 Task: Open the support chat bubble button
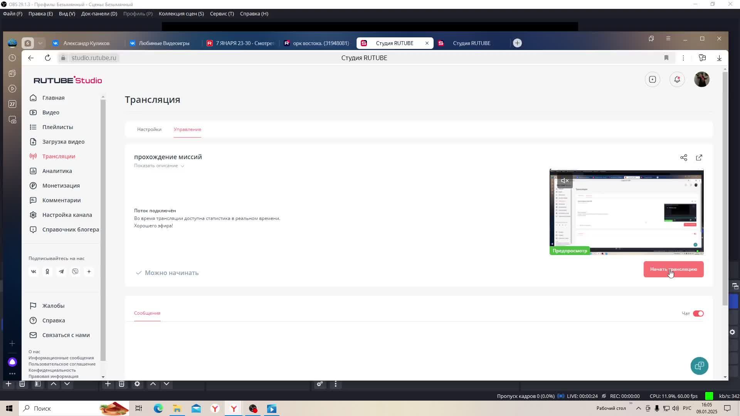(700, 366)
